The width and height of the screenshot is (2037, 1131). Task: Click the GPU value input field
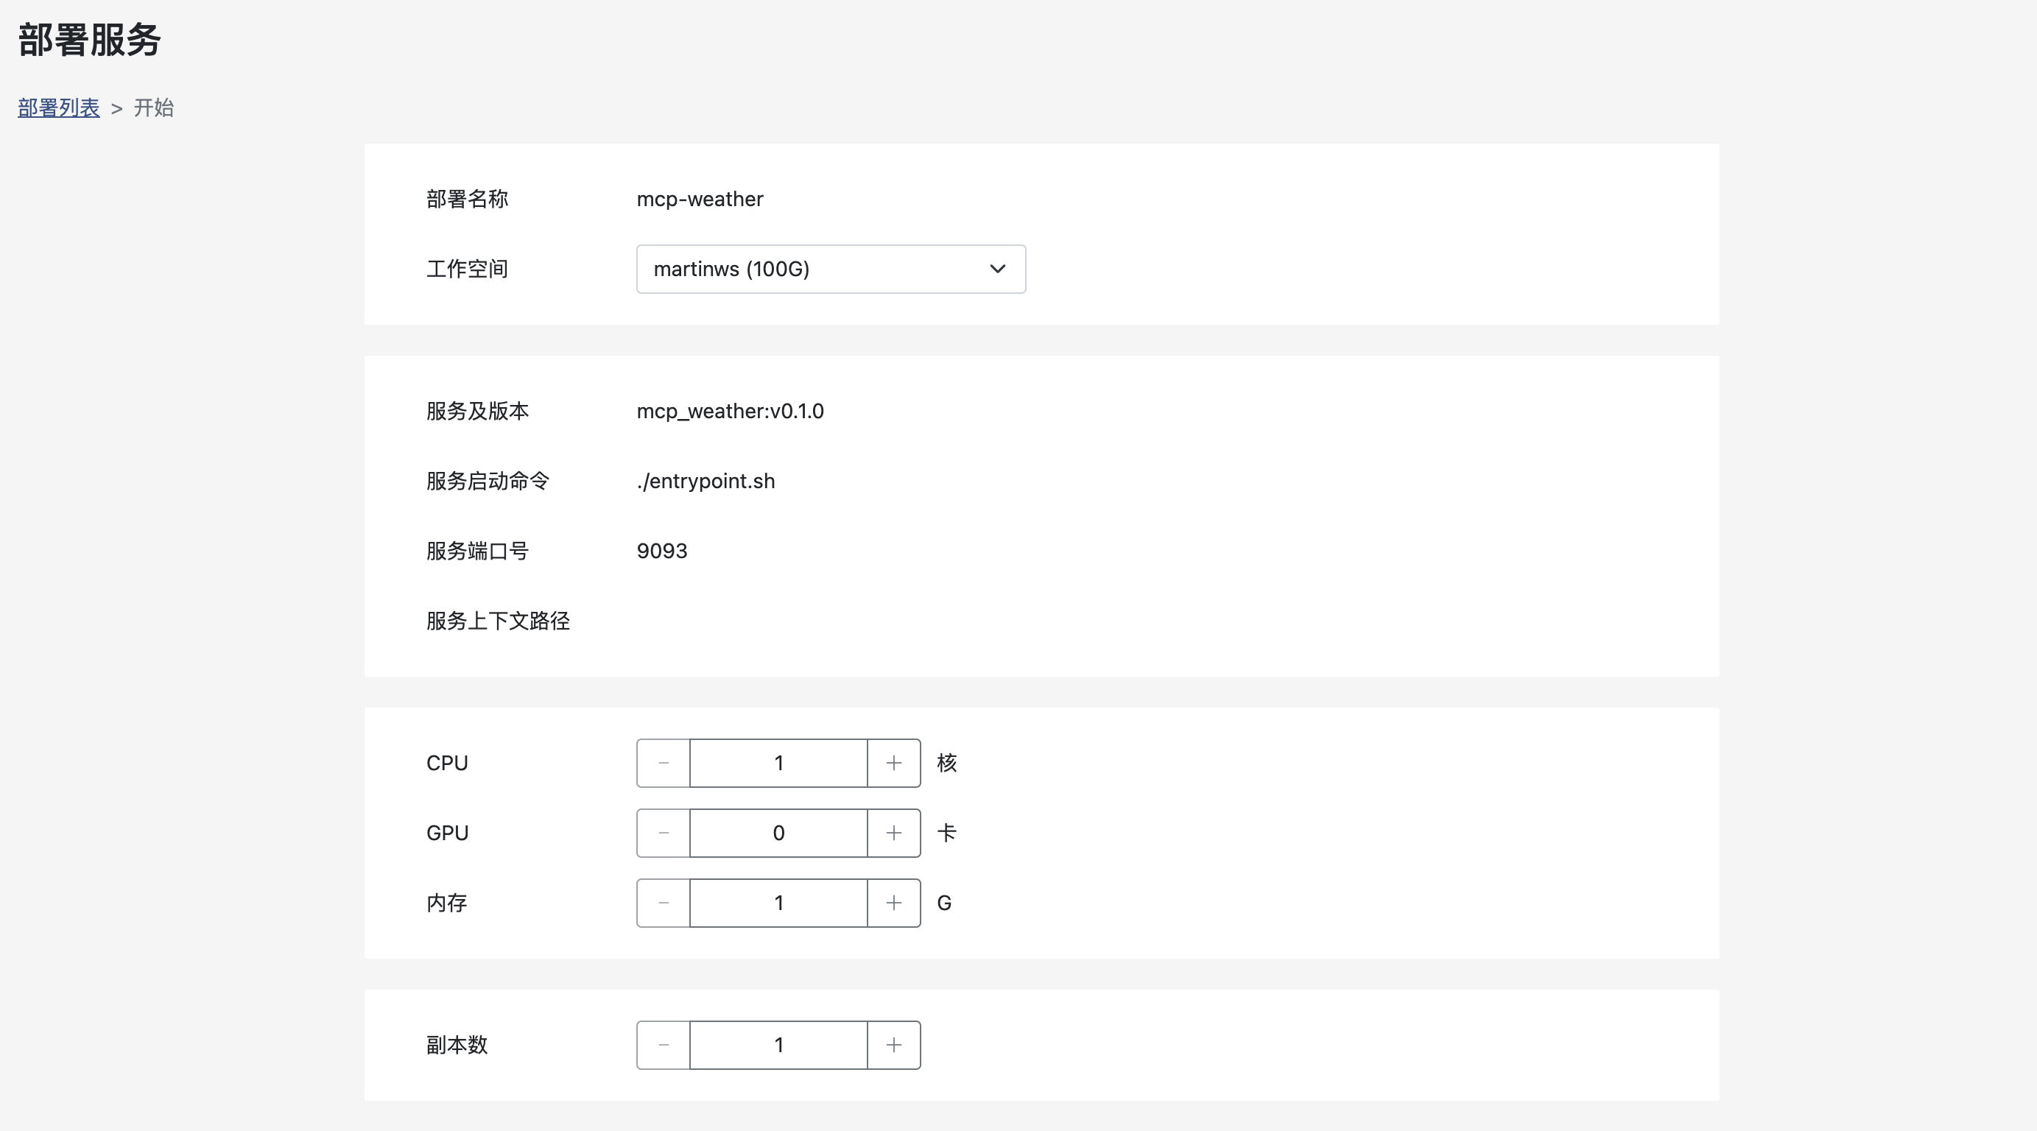coord(778,833)
